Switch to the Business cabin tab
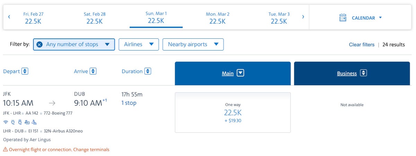 tap(352, 73)
